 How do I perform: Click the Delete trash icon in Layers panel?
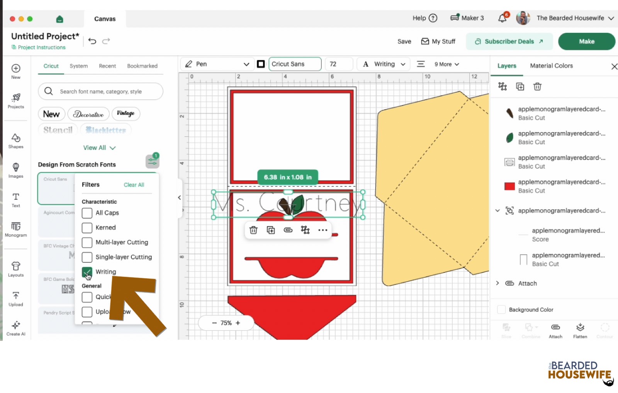tap(537, 86)
